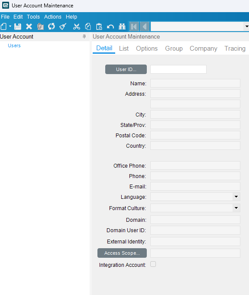Select the Users tree node
Image resolution: width=249 pixels, height=295 pixels.
pyautogui.click(x=14, y=45)
